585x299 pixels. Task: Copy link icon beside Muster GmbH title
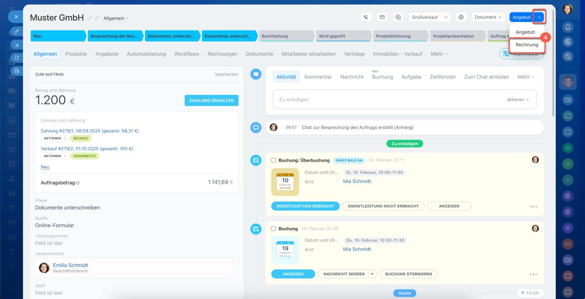tap(97, 18)
